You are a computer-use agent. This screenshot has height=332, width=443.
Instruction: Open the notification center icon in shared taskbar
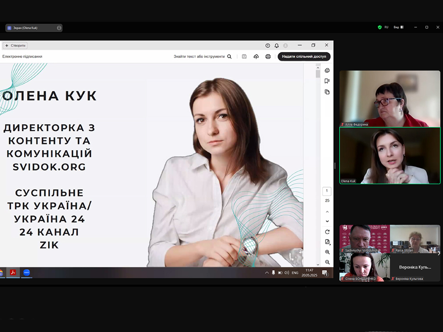325,273
